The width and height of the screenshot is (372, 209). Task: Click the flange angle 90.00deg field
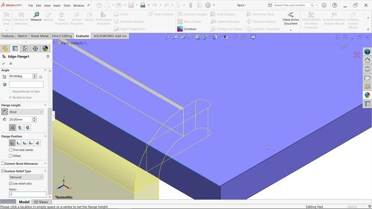coord(20,76)
